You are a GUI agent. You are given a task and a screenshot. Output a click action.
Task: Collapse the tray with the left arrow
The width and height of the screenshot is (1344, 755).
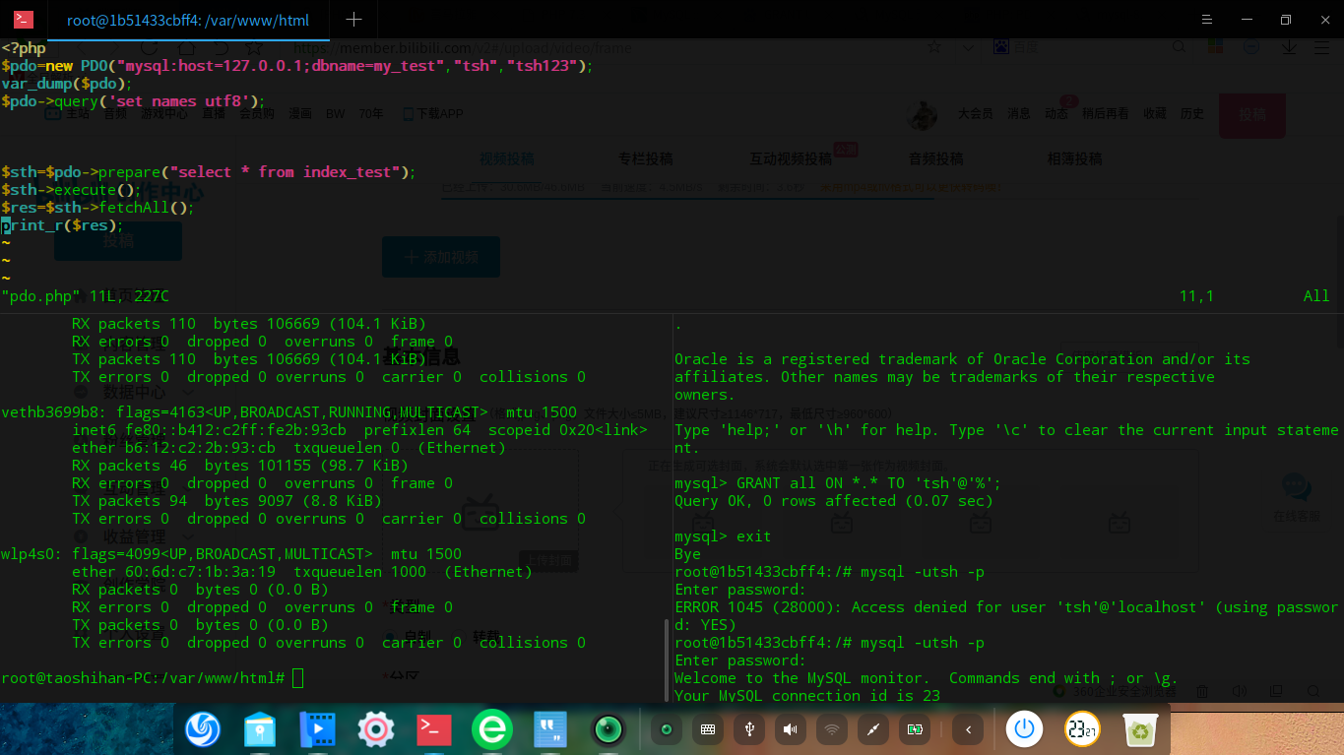[x=969, y=729]
